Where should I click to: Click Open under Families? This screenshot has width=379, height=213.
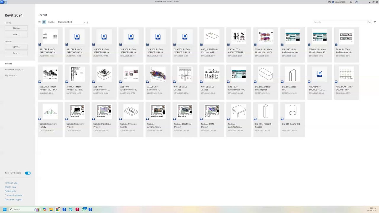click(x=16, y=47)
